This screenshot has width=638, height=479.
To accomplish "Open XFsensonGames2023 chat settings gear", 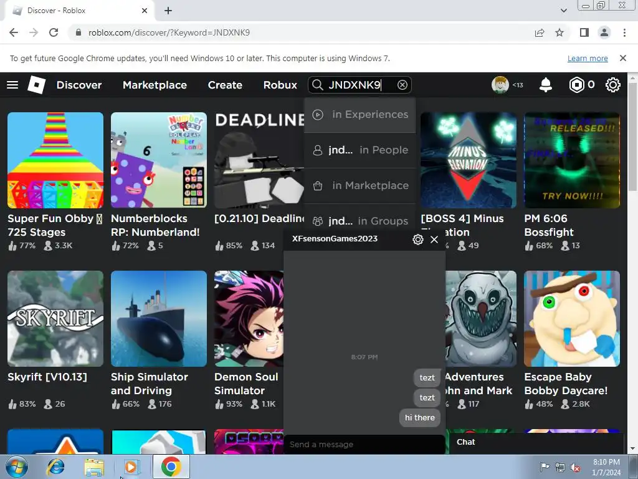I will pos(418,239).
